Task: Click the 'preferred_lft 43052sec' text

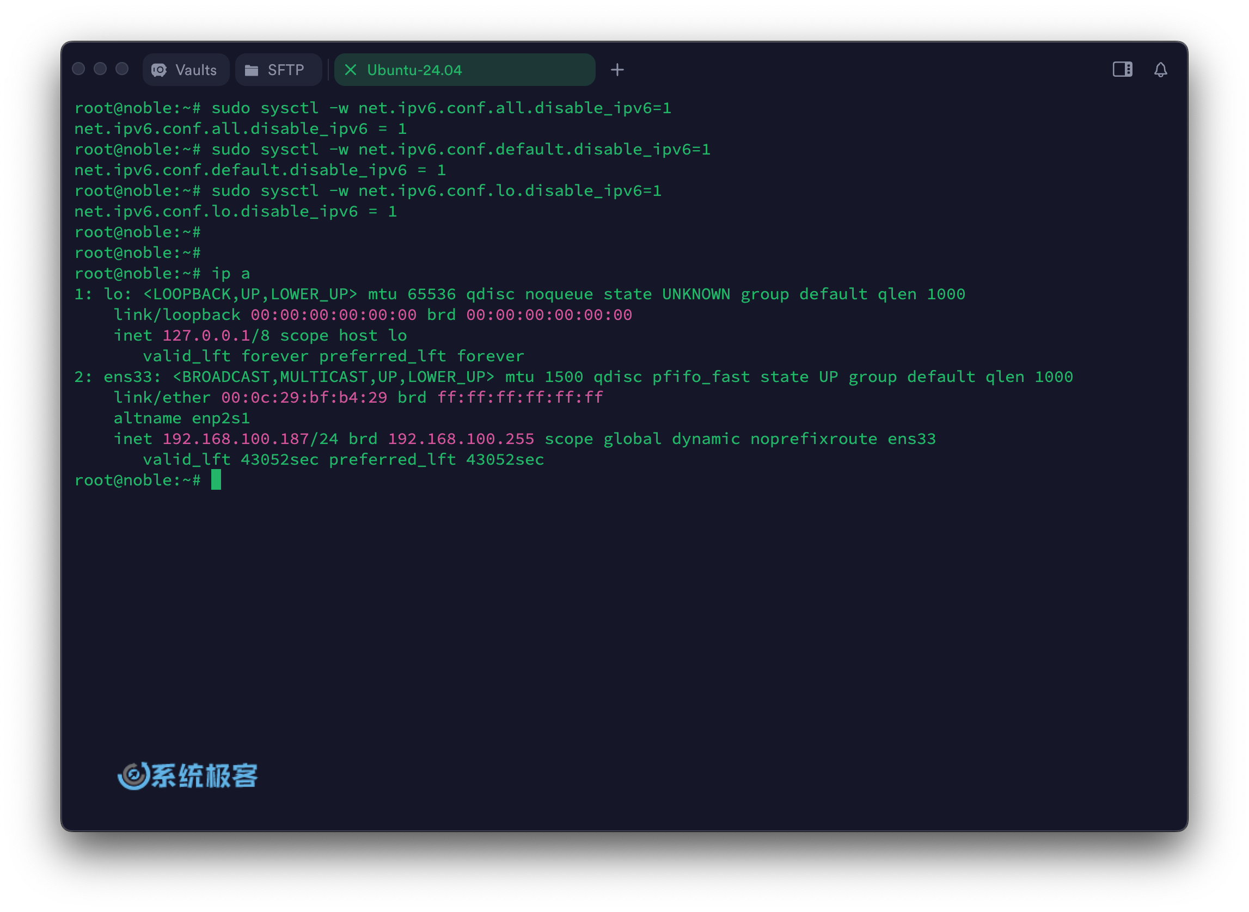Action: coord(437,460)
